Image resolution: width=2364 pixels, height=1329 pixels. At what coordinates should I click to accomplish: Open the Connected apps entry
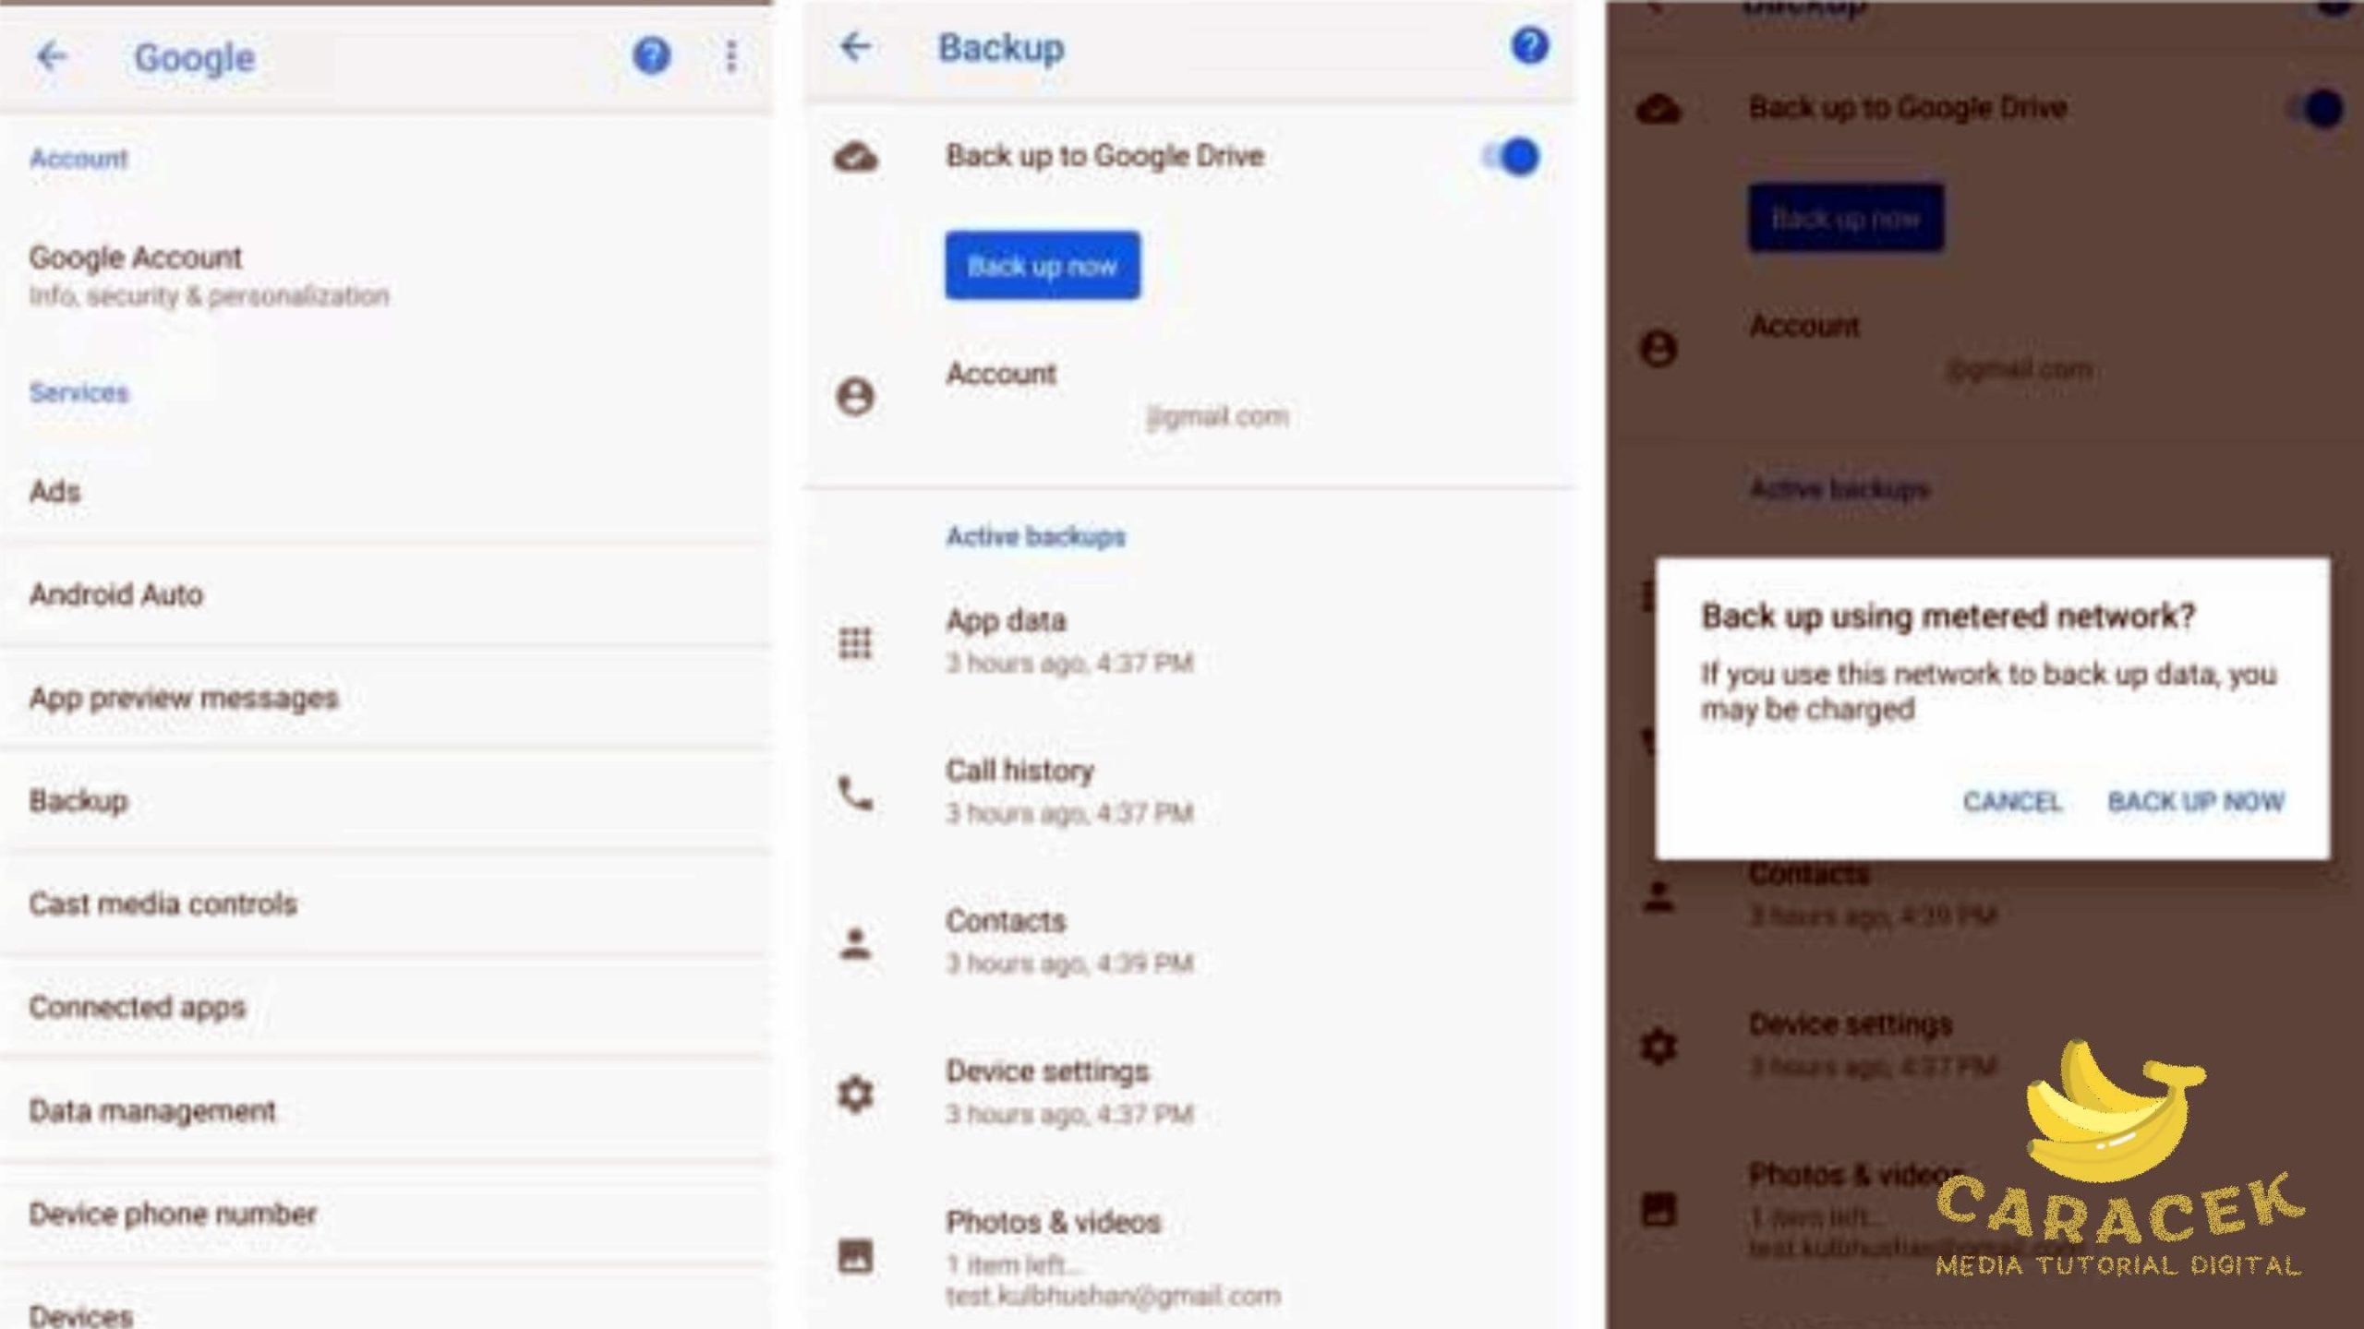(x=138, y=1006)
